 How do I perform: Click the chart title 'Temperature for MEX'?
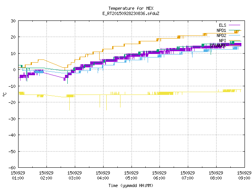click(x=131, y=8)
